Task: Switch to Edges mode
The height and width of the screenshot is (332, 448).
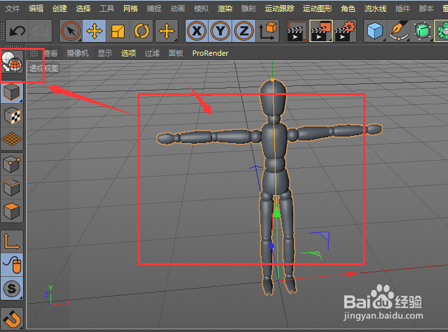Action: (x=12, y=188)
